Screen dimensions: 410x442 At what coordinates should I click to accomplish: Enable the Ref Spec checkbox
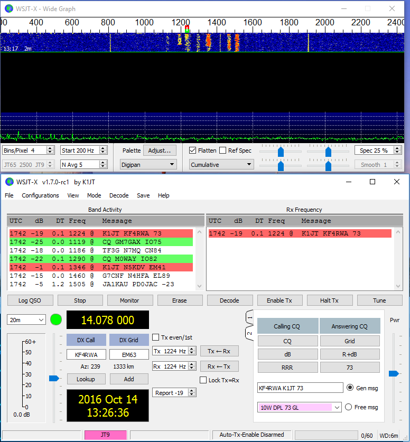[x=223, y=151]
